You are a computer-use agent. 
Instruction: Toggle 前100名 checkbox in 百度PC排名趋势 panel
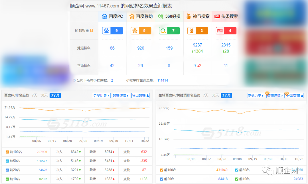click(x=7, y=152)
